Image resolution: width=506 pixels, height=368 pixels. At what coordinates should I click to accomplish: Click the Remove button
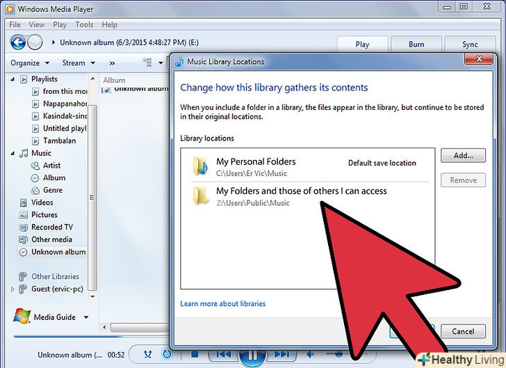(x=463, y=180)
